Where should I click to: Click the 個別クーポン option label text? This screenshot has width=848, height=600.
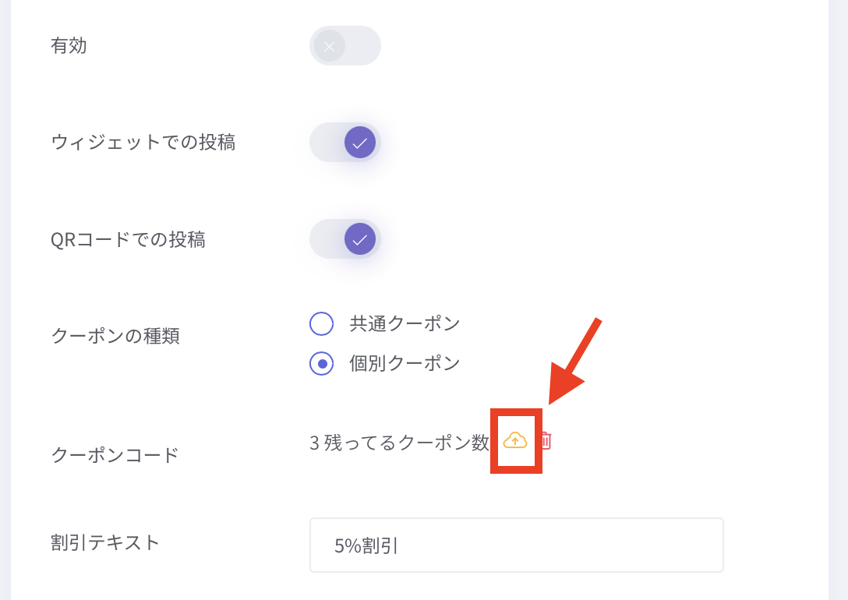405,364
